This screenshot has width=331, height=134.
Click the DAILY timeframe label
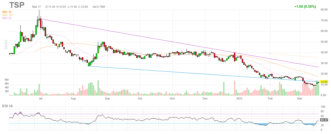point(6,44)
